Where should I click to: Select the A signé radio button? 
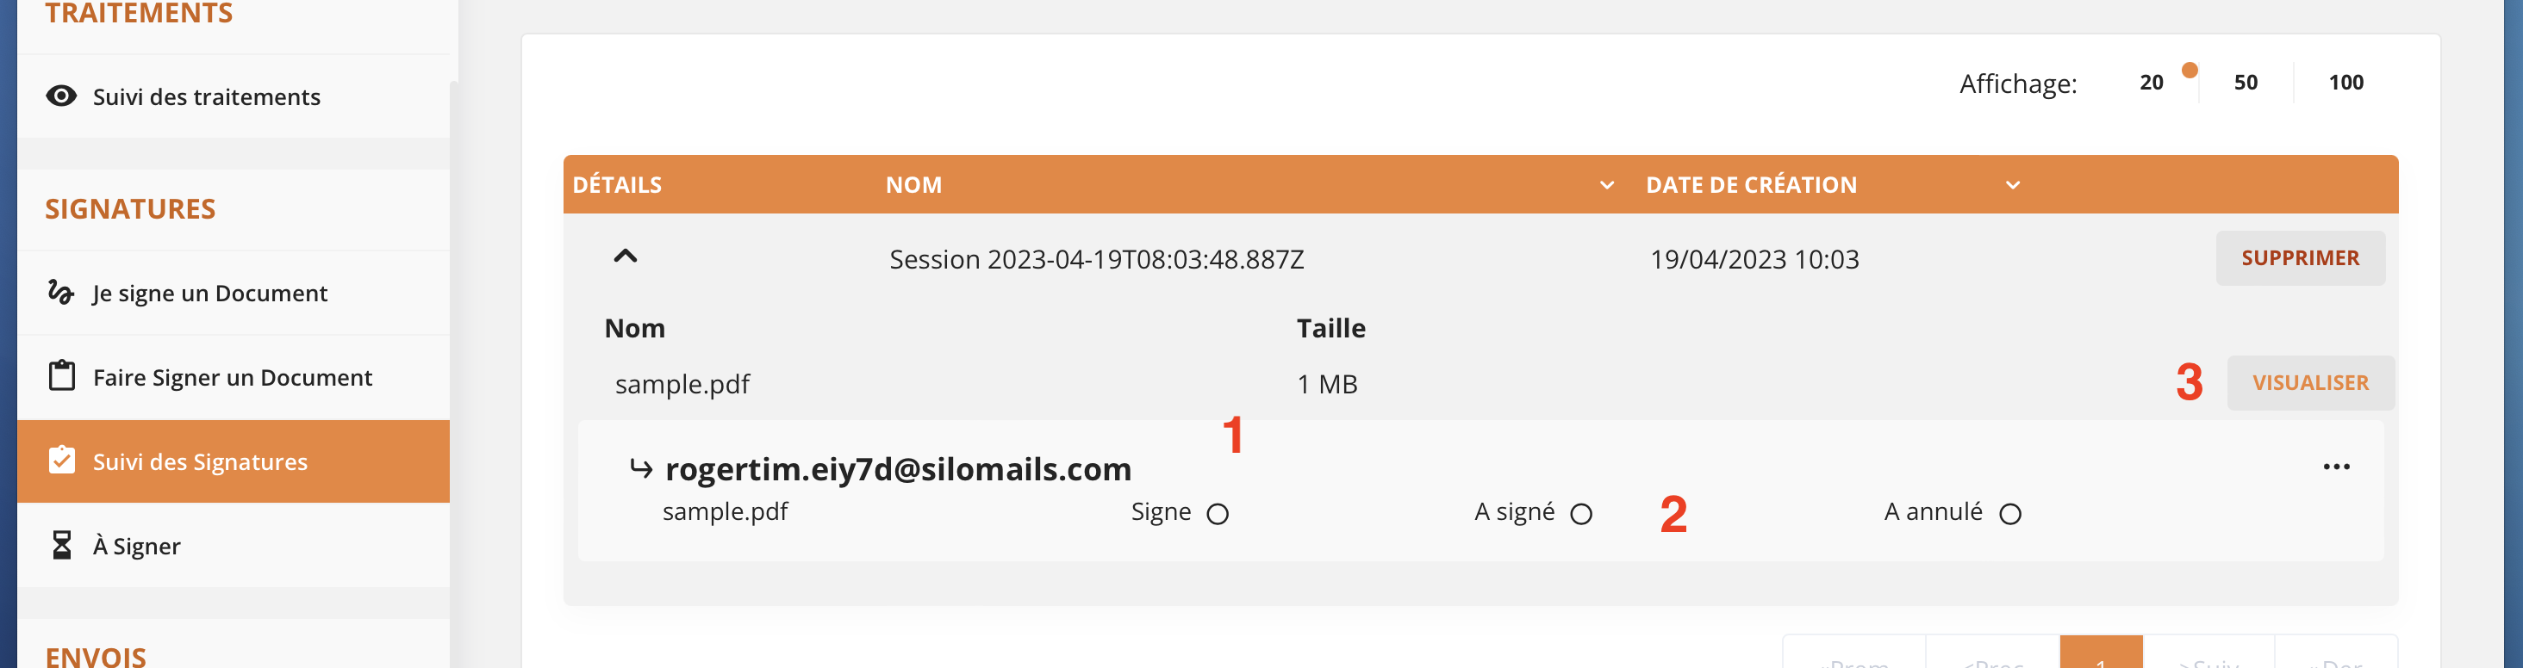pyautogui.click(x=1581, y=513)
